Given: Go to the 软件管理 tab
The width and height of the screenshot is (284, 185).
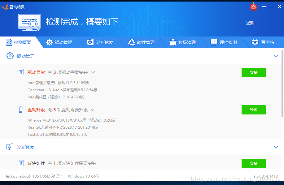Looking at the screenshot, I should pos(141,42).
